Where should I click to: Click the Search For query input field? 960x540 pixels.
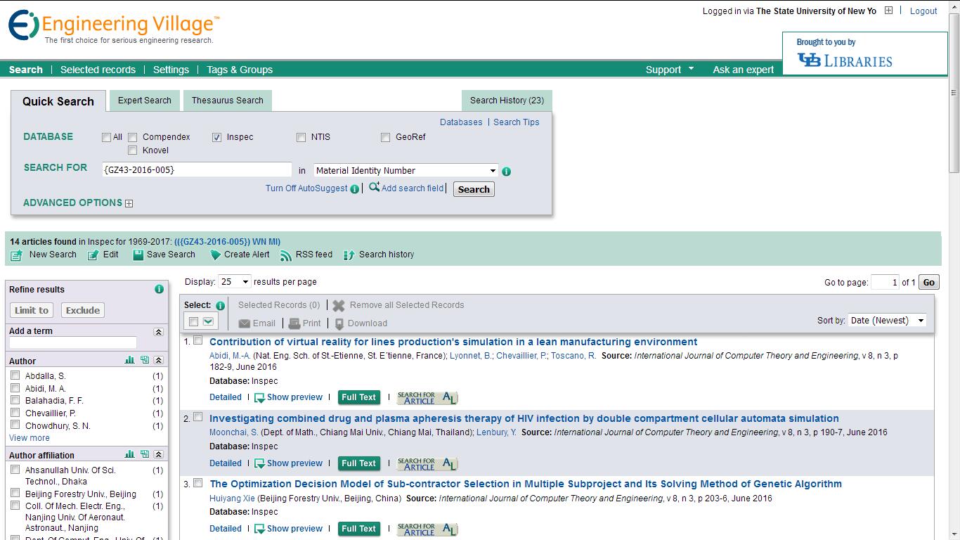pos(196,169)
